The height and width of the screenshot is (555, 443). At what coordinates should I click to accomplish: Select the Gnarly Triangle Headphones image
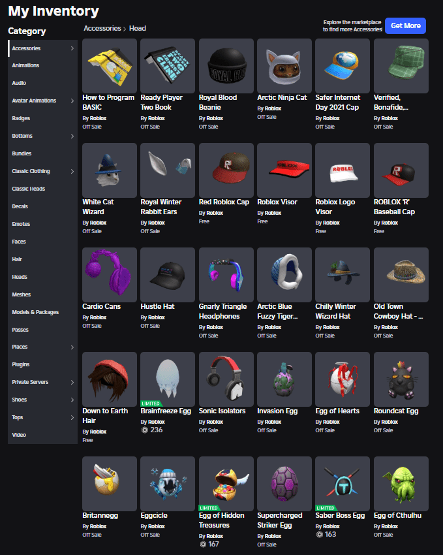tap(226, 275)
